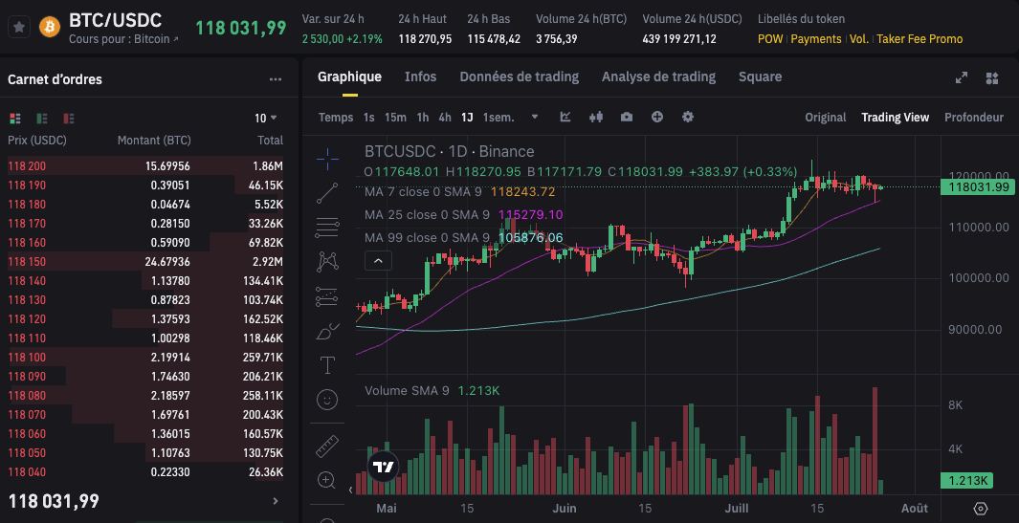The image size is (1019, 523).
Task: Select the horizontal lines Fibonacci tool
Action: point(327,228)
